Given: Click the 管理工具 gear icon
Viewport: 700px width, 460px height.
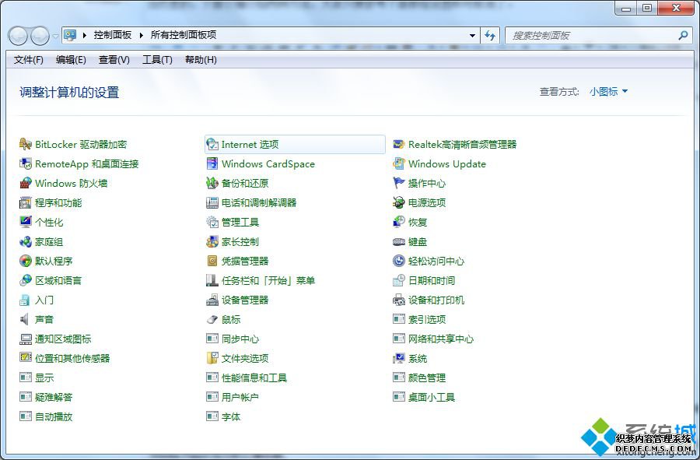Looking at the screenshot, I should tap(212, 222).
